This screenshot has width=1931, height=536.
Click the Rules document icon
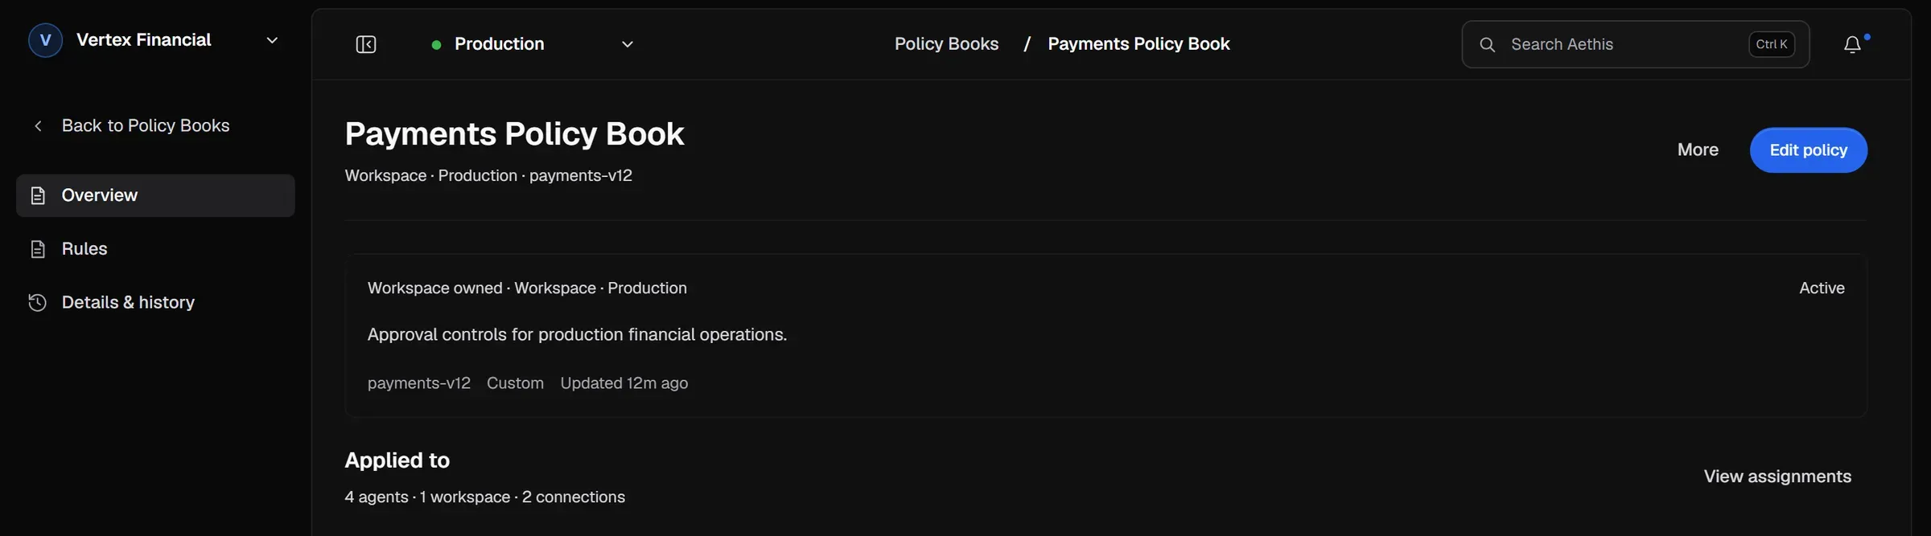pyautogui.click(x=38, y=249)
